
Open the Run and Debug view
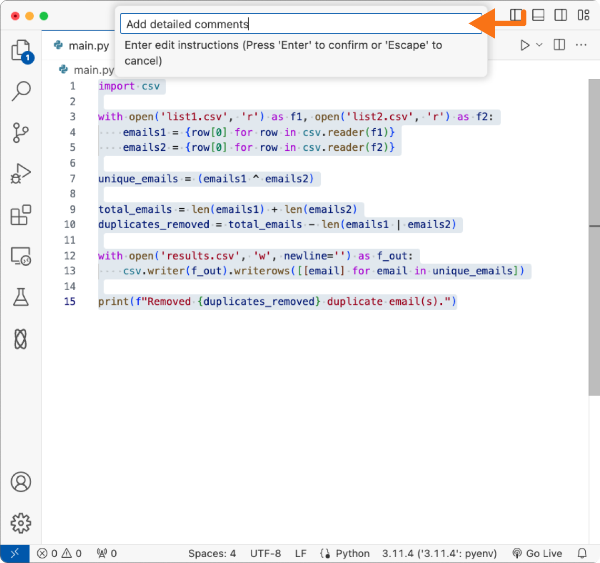coord(21,173)
